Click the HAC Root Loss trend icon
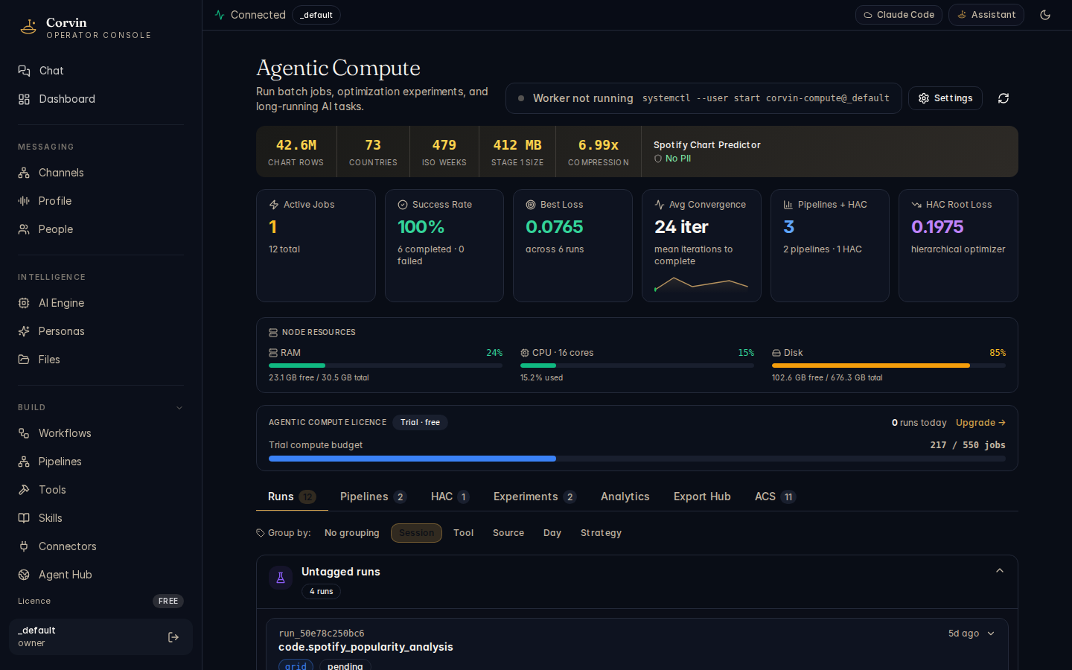This screenshot has width=1072, height=670. (x=916, y=205)
